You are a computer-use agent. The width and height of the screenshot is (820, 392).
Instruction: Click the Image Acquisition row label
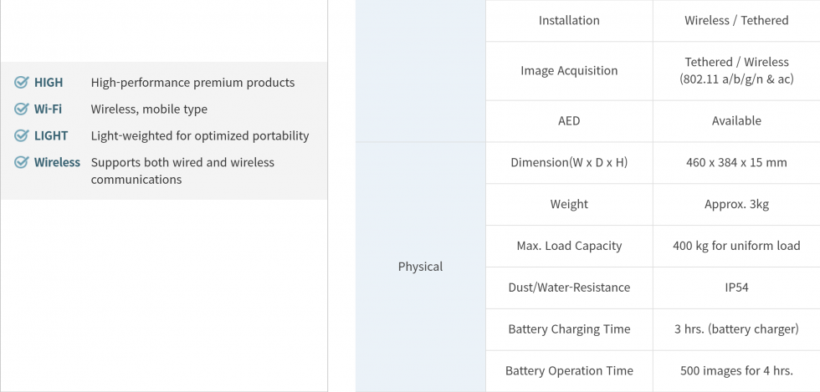pyautogui.click(x=569, y=71)
